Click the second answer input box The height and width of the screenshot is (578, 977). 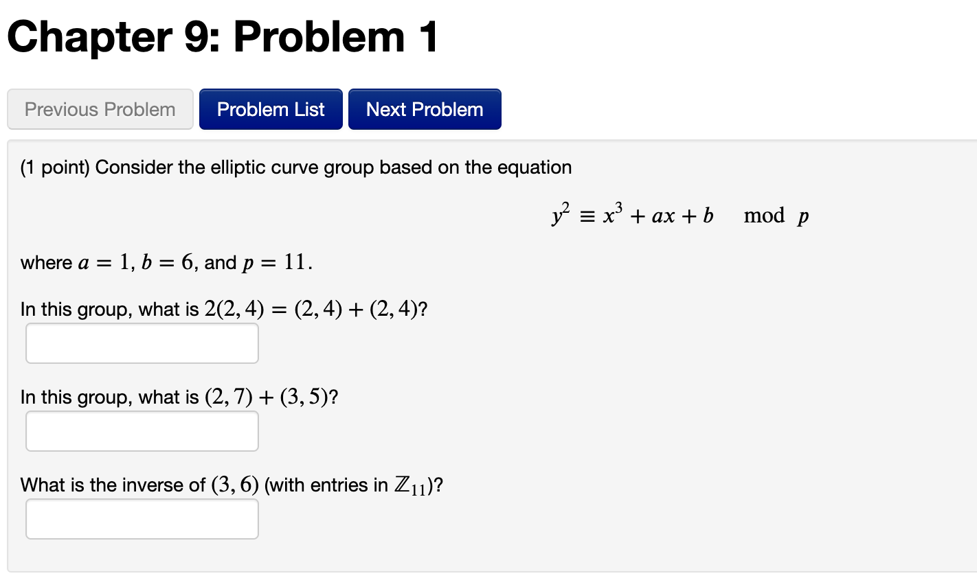click(142, 430)
